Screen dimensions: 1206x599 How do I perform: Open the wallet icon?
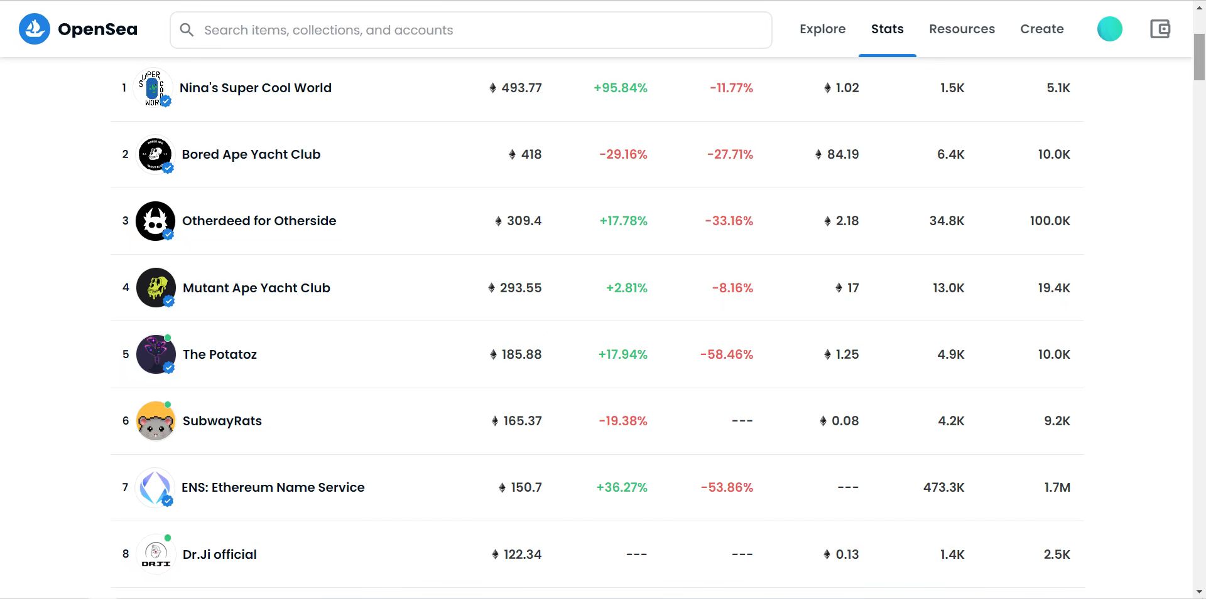pyautogui.click(x=1160, y=29)
